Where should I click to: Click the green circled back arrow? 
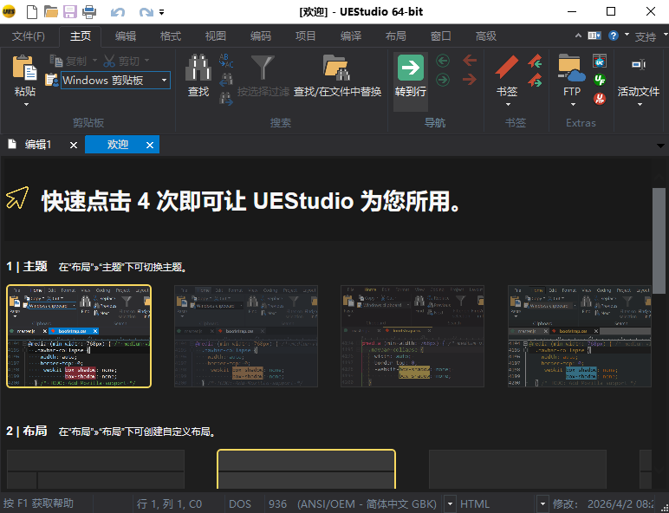[x=443, y=61]
